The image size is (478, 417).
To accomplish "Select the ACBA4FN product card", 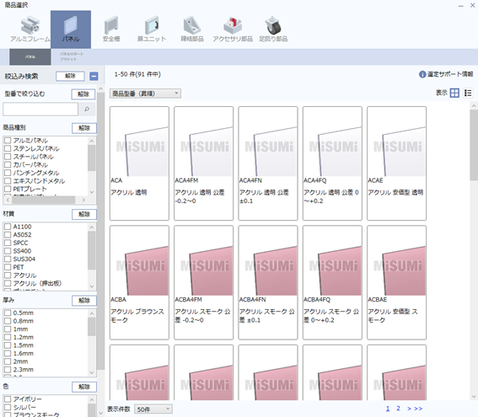I will point(268,282).
